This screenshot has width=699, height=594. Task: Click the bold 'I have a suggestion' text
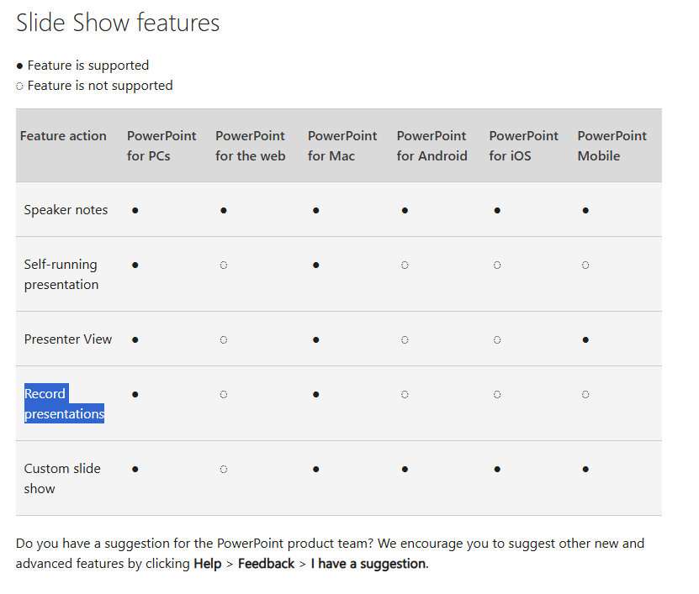tap(368, 564)
